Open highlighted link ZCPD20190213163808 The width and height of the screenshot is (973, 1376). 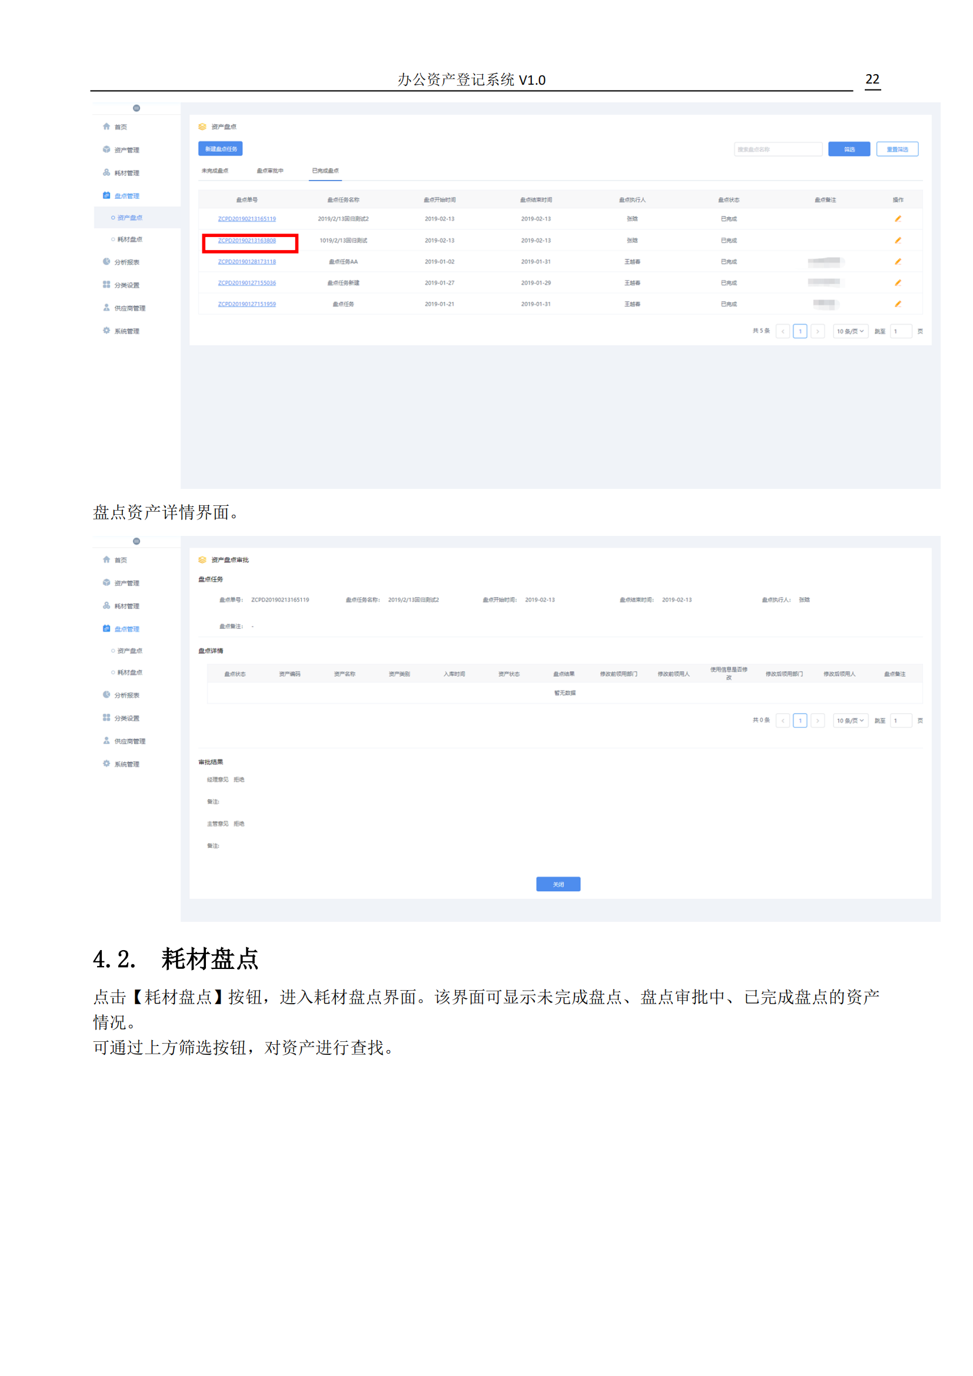tap(247, 241)
